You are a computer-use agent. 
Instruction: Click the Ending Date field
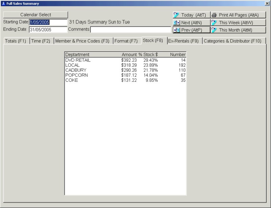click(x=48, y=30)
